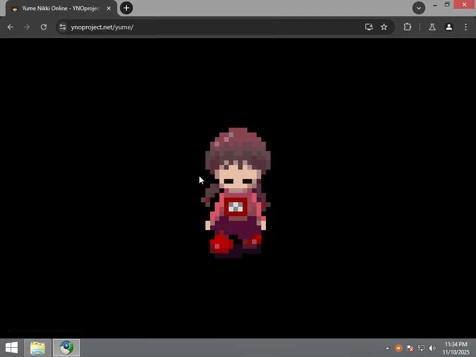Click the forward navigation arrow
This screenshot has height=357, width=476.
pos(26,27)
